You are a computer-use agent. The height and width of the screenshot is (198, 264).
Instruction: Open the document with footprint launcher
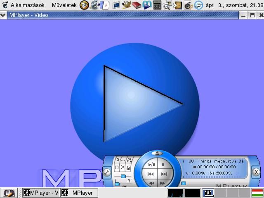(105, 5)
